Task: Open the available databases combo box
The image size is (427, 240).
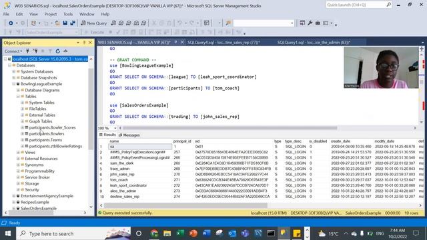Action: point(51,33)
